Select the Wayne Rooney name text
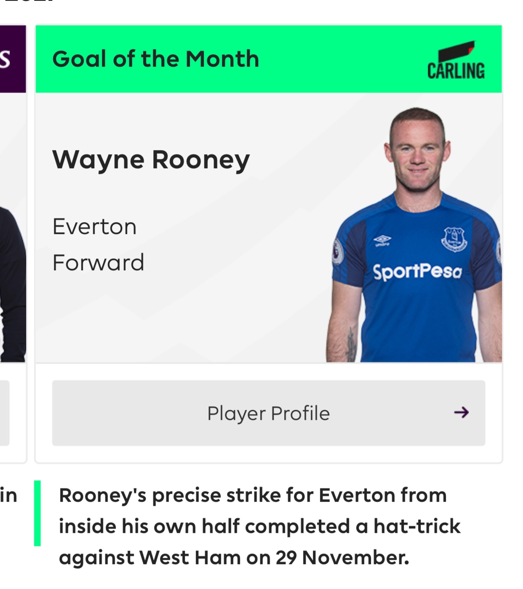This screenshot has width=523, height=589. point(151,160)
